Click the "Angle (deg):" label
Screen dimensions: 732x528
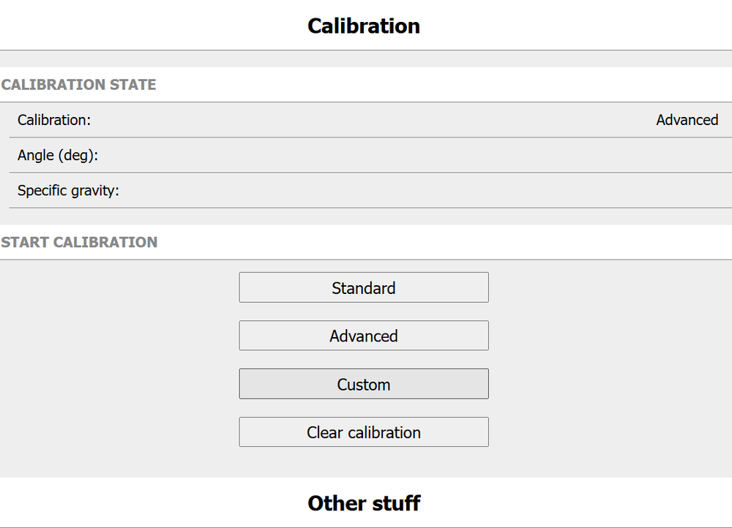pos(58,155)
